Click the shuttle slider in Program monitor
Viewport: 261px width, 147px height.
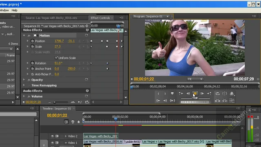click(195, 98)
